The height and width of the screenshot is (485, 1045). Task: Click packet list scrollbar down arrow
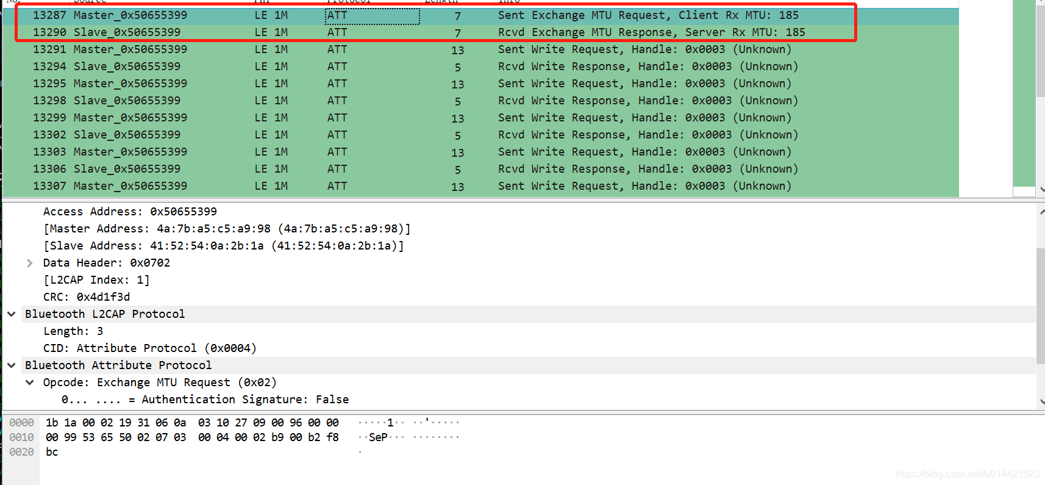pyautogui.click(x=1041, y=190)
